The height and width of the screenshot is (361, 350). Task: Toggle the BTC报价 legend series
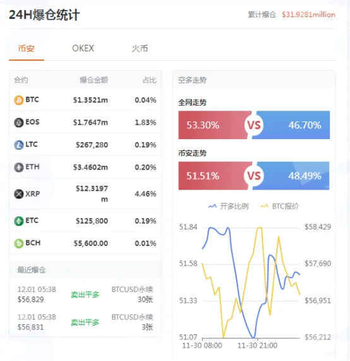coord(279,206)
